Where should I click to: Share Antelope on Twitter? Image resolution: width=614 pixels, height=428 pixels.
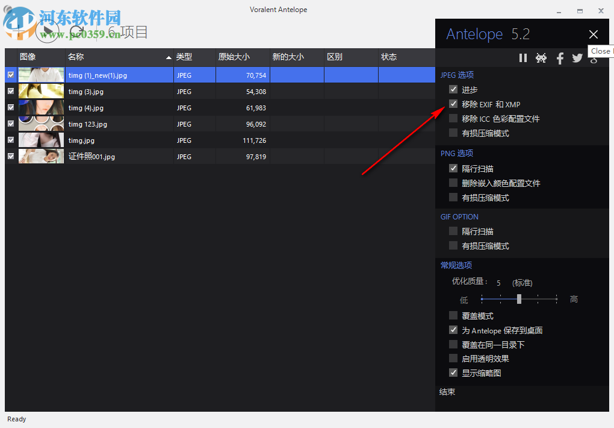577,58
